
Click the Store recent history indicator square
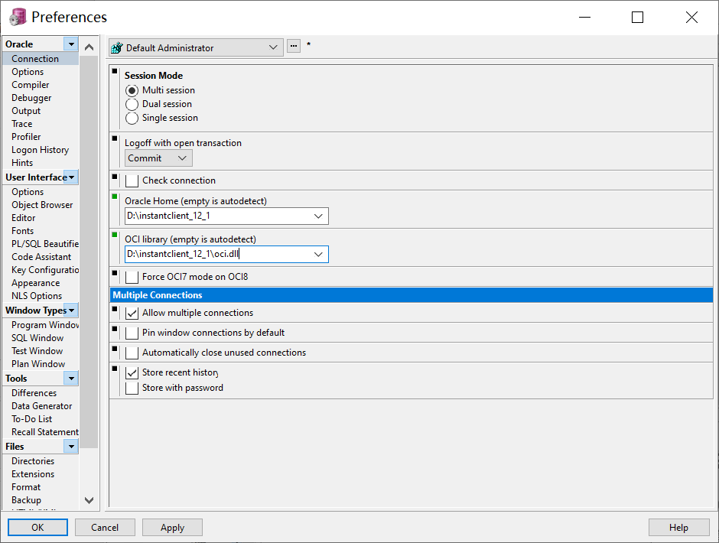click(115, 369)
